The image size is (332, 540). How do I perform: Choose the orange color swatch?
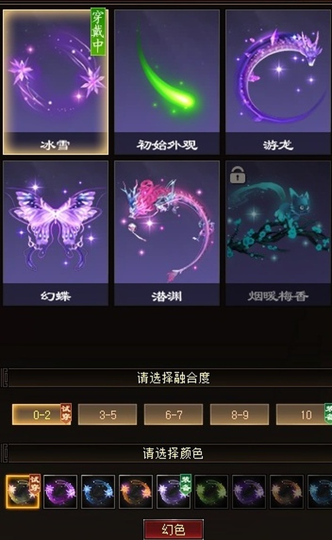[x=136, y=492]
